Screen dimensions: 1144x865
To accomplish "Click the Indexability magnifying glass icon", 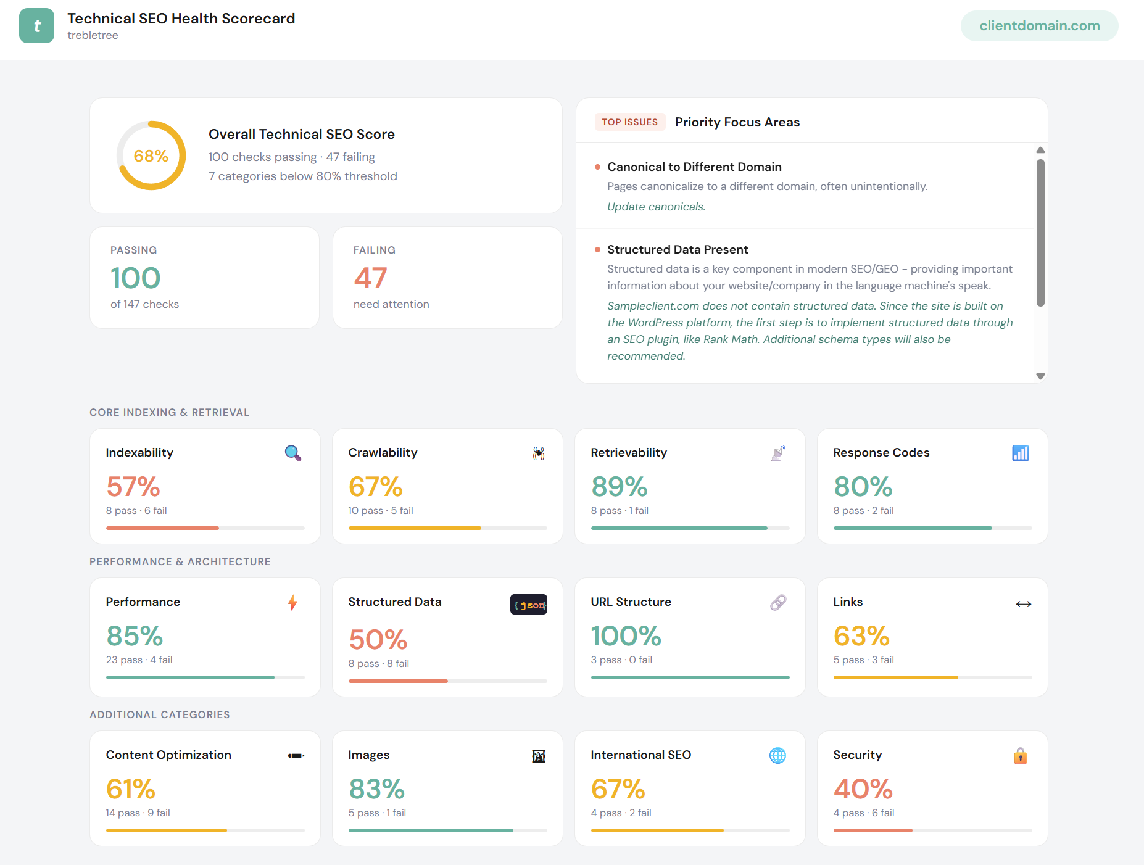I will click(293, 453).
